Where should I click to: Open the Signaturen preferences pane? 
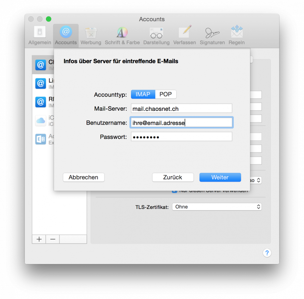(212, 35)
